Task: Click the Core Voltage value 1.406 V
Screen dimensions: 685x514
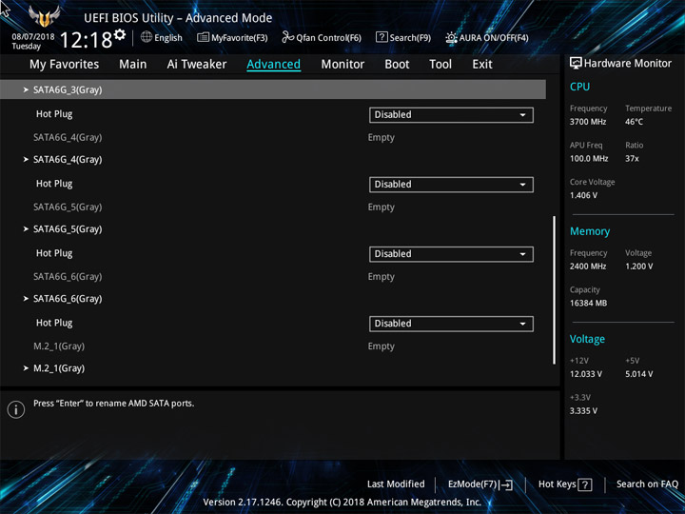Action: pyautogui.click(x=583, y=195)
